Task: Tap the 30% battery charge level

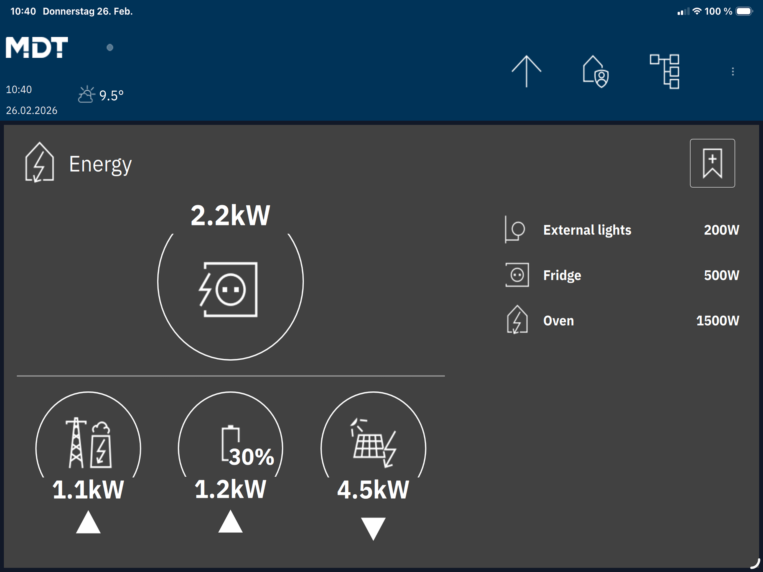Action: click(x=251, y=457)
